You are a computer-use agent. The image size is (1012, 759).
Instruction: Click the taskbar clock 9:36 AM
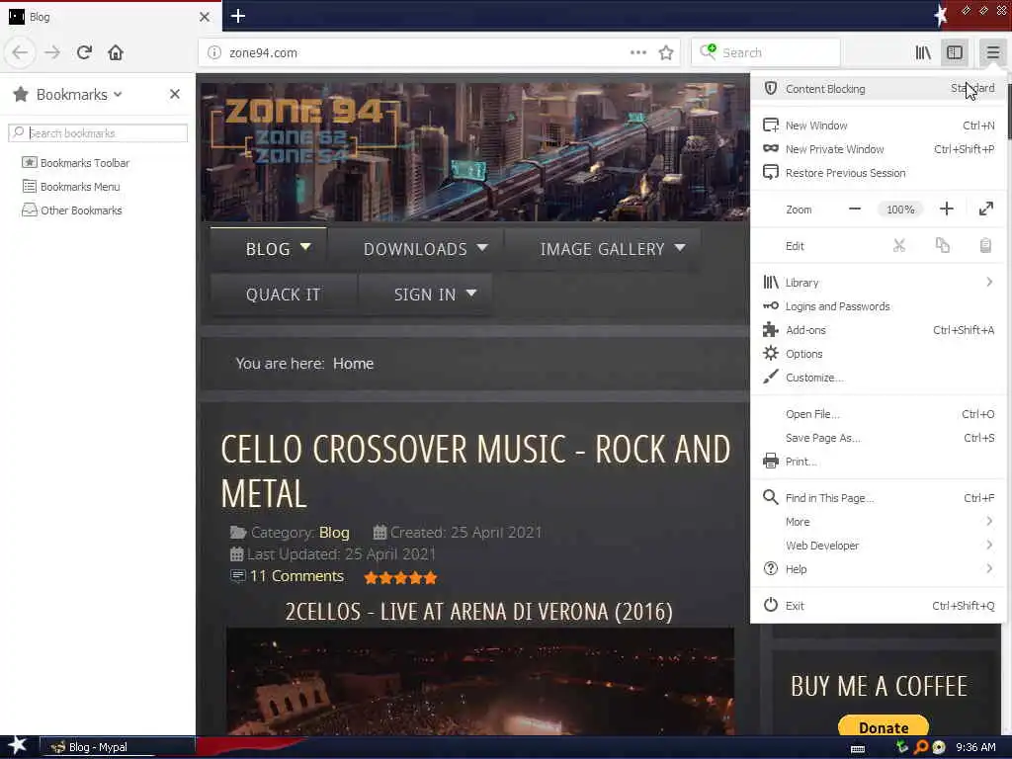pyautogui.click(x=975, y=747)
